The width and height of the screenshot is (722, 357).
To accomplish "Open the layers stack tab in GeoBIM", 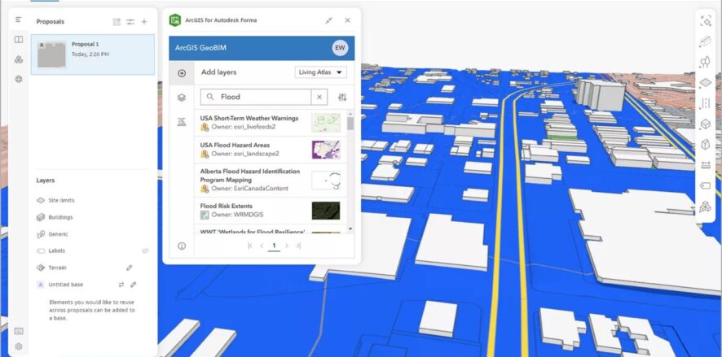I will pyautogui.click(x=182, y=98).
